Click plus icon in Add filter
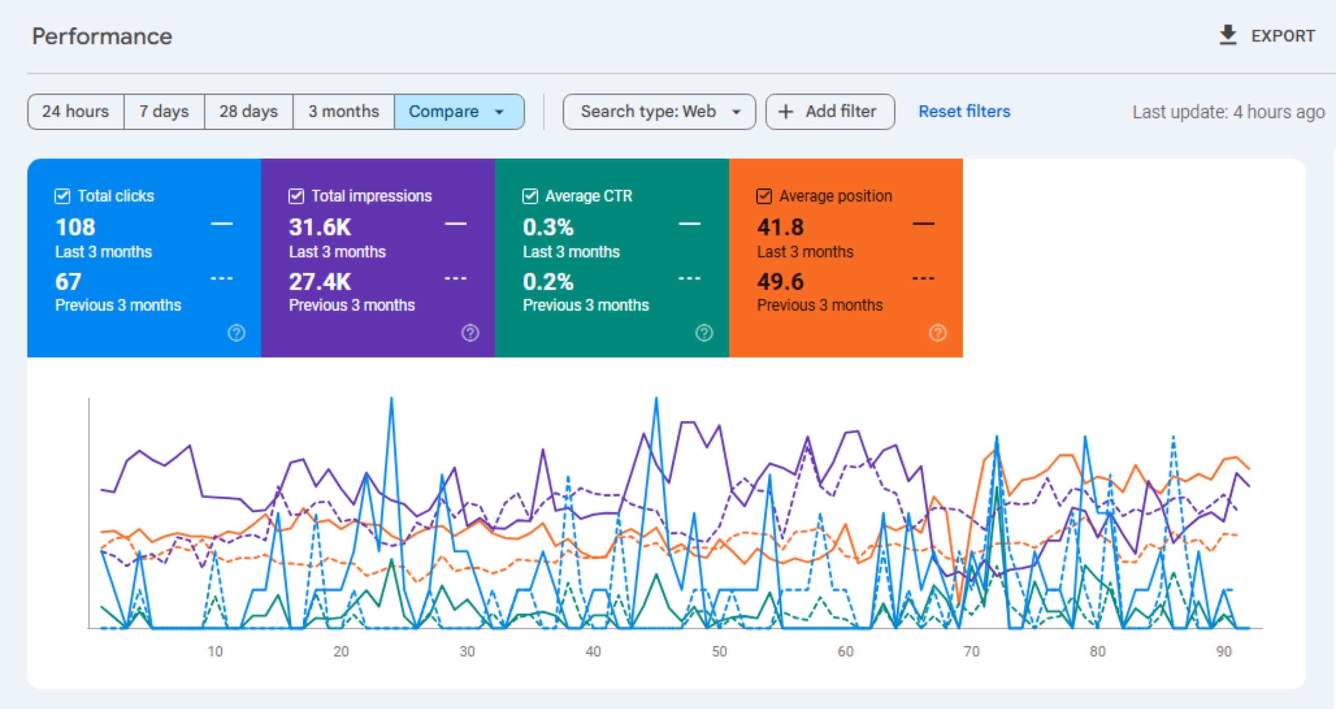This screenshot has height=709, width=1336. coord(785,112)
